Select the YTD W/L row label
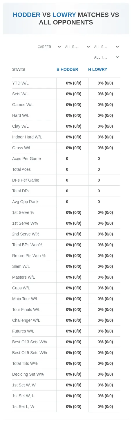The height and width of the screenshot is (422, 132). click(20, 83)
